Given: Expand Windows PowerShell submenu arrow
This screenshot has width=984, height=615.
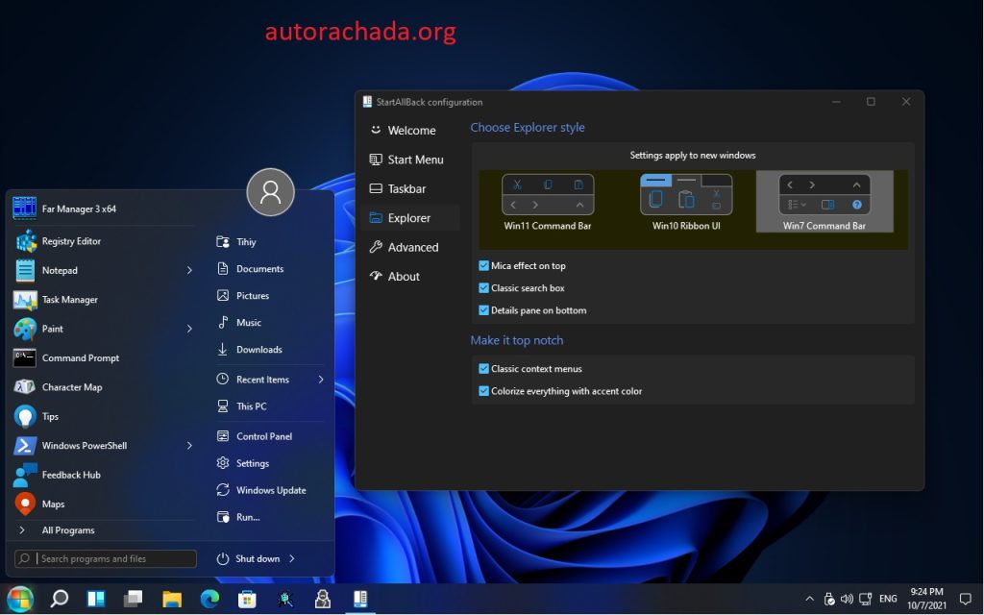Looking at the screenshot, I should coord(189,446).
